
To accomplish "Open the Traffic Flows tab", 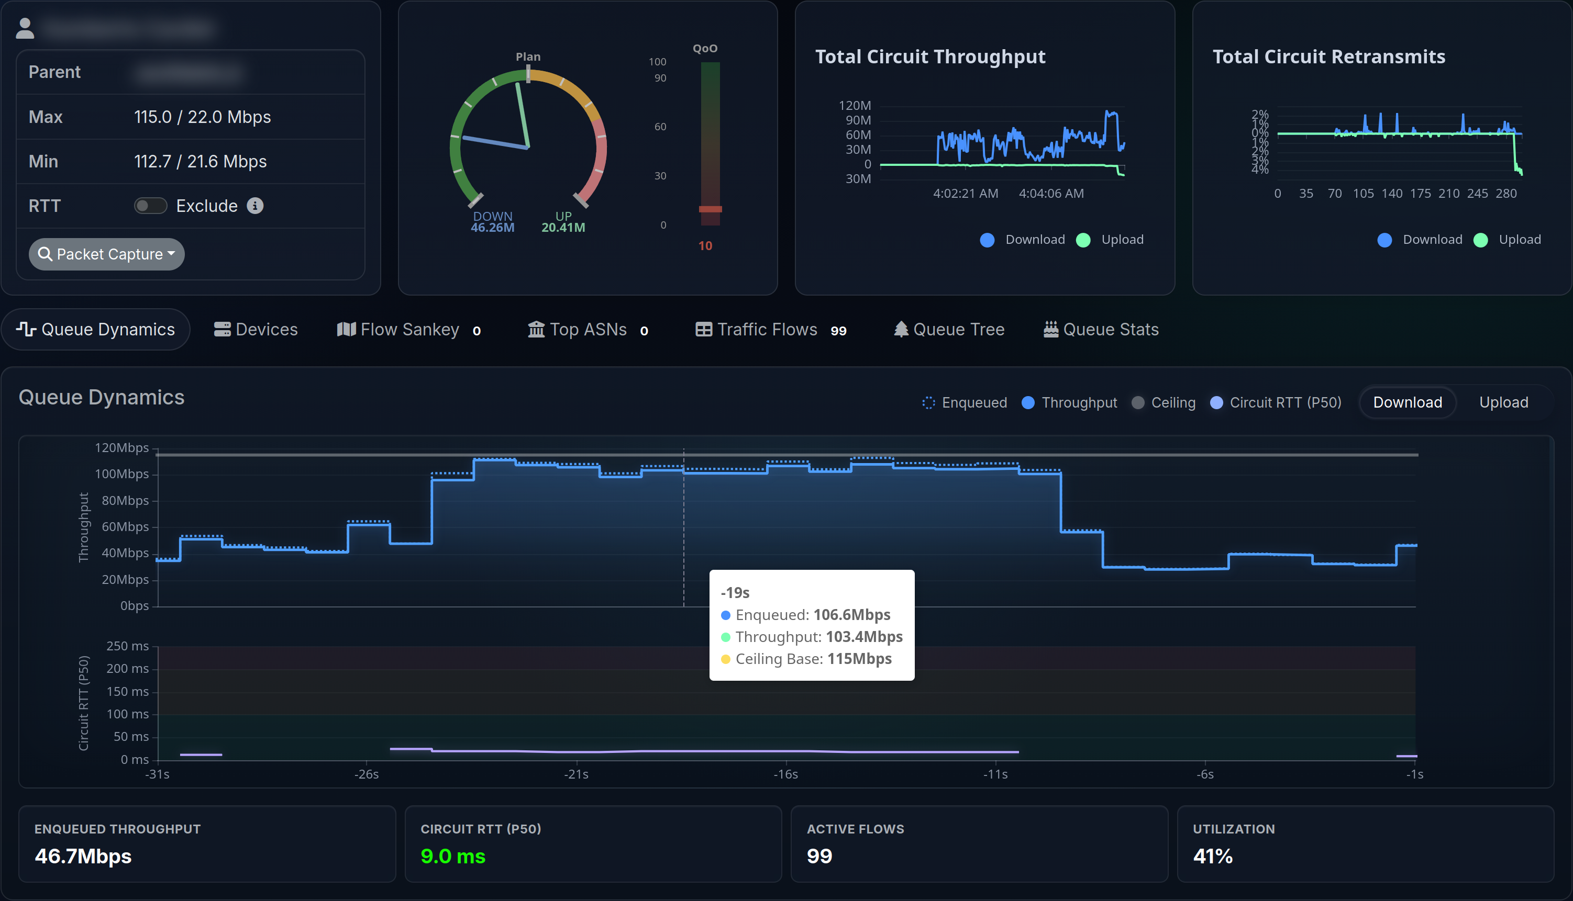I will click(770, 329).
